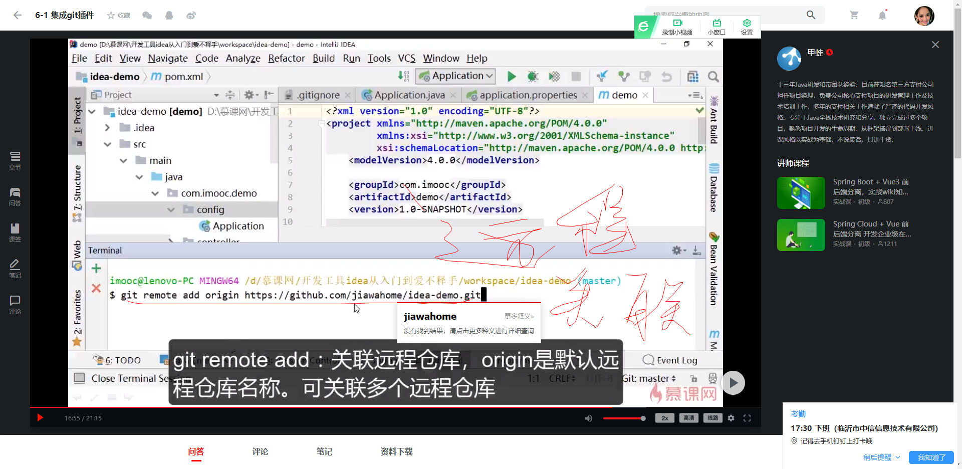
Task: Hide Terminal panel with download-arrow icon
Action: (696, 250)
